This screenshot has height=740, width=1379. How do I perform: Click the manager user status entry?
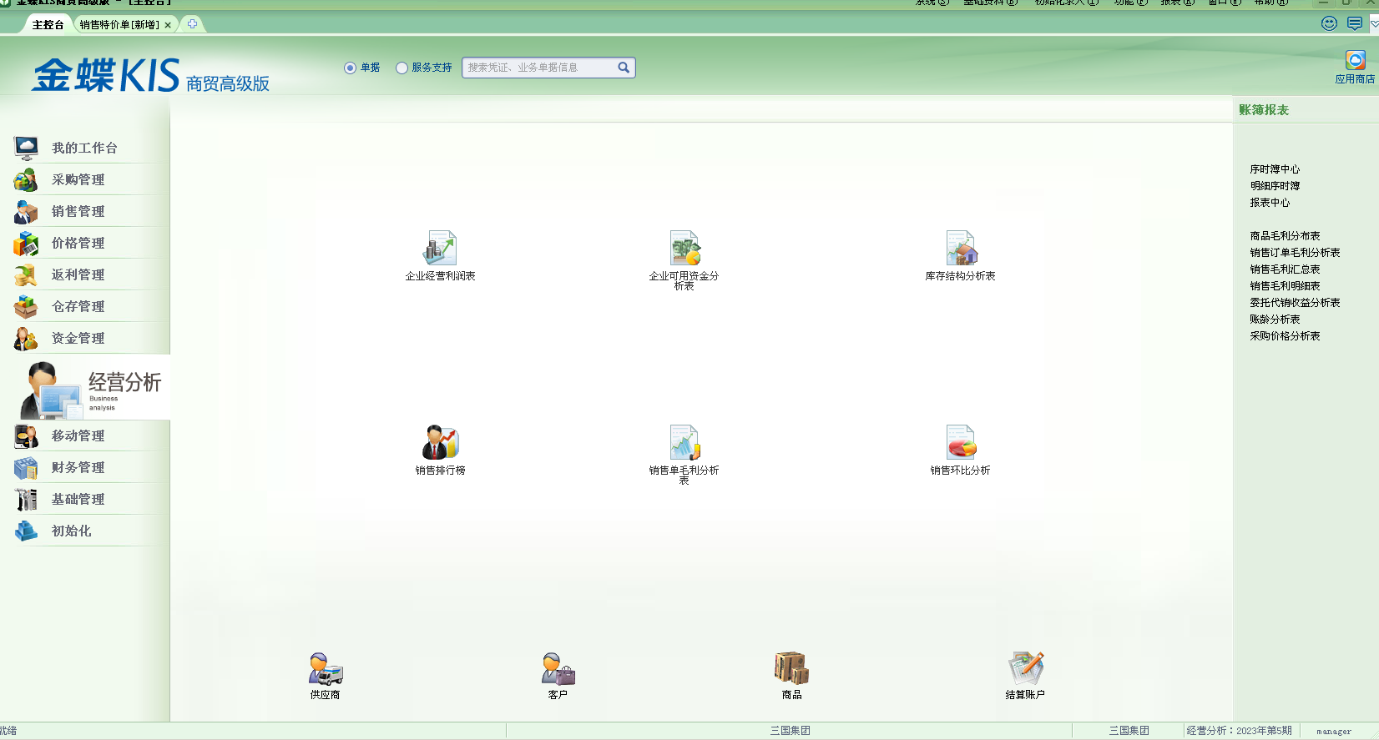1334,732
